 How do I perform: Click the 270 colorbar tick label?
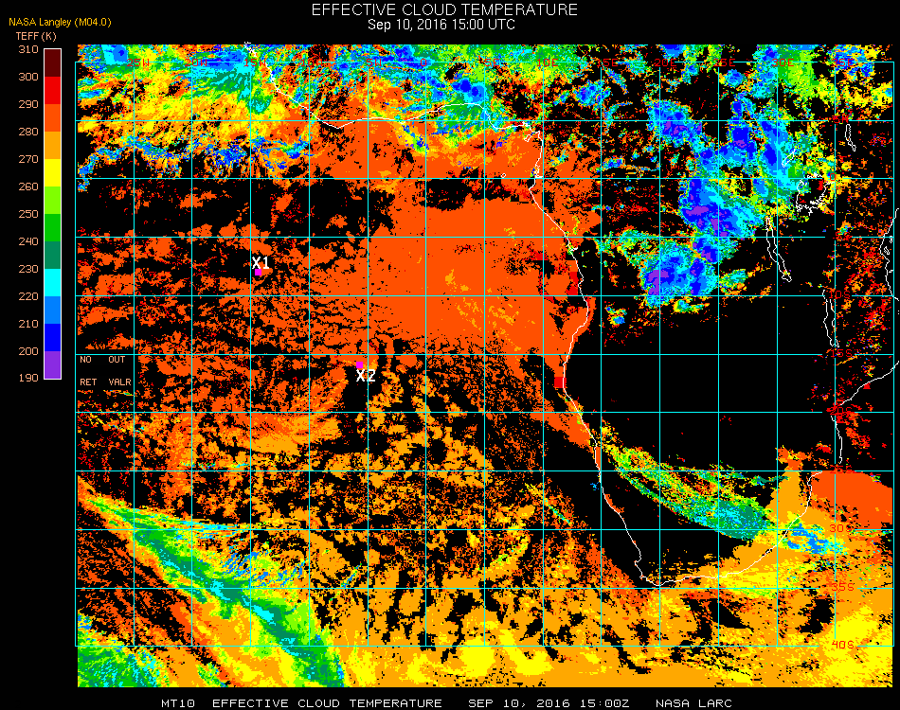pyautogui.click(x=28, y=159)
